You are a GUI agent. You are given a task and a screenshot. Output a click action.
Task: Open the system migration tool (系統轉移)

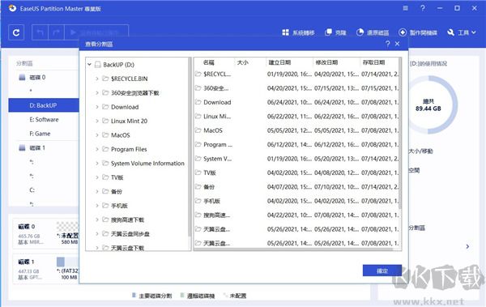298,32
